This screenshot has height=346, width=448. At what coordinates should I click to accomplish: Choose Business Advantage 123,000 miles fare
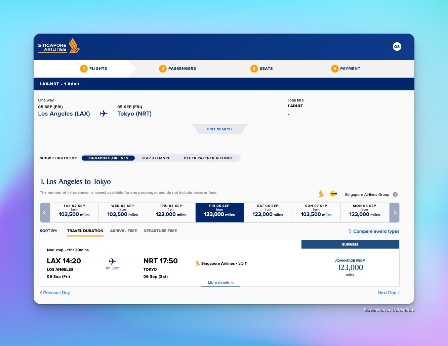(350, 267)
